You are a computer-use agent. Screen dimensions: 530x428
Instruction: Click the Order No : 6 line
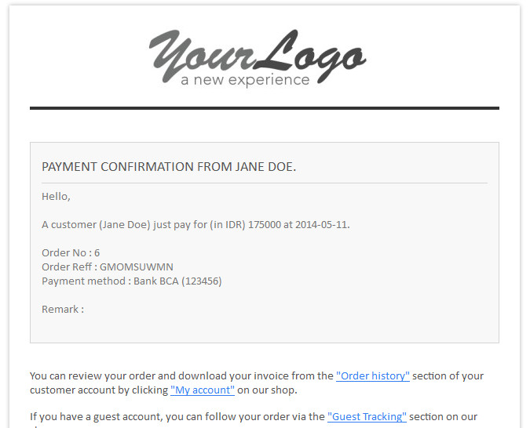[x=71, y=253]
